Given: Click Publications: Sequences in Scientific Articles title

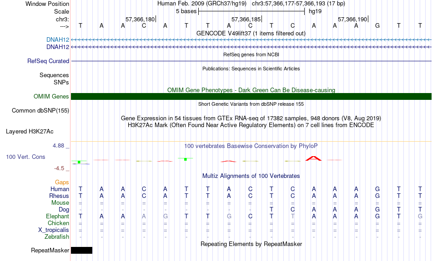Looking at the screenshot, I should [251, 69].
